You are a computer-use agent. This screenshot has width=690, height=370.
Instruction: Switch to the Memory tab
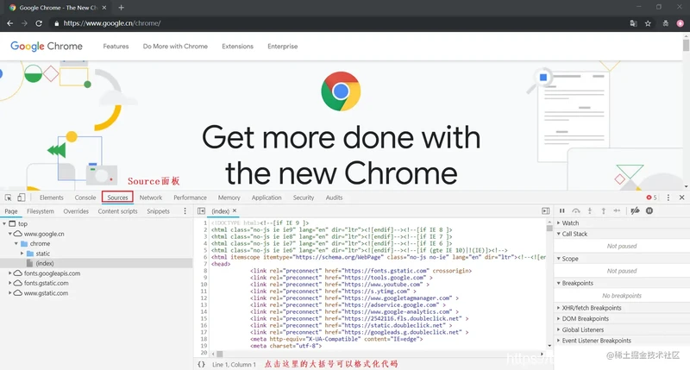[229, 198]
